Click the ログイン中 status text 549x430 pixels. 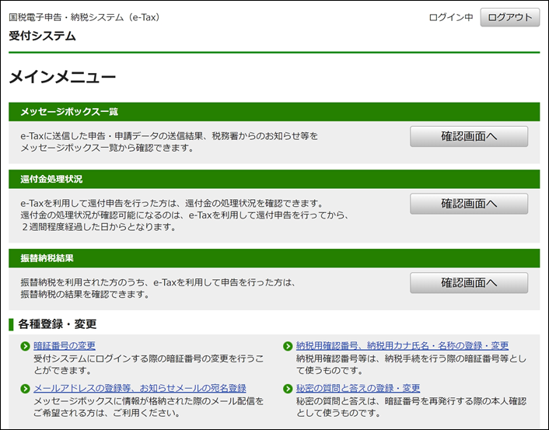pos(451,17)
